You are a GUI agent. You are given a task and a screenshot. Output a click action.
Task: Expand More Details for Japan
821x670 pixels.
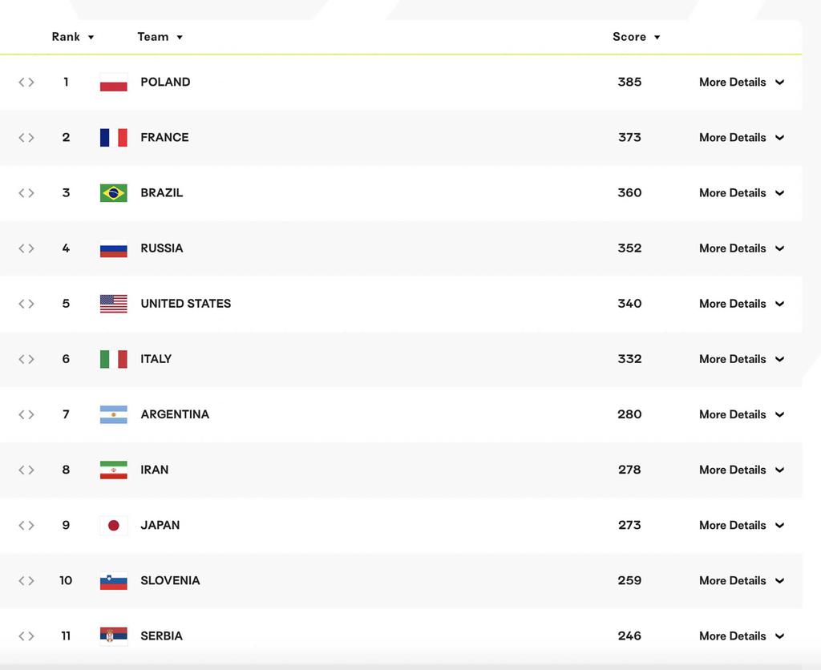[x=742, y=526]
